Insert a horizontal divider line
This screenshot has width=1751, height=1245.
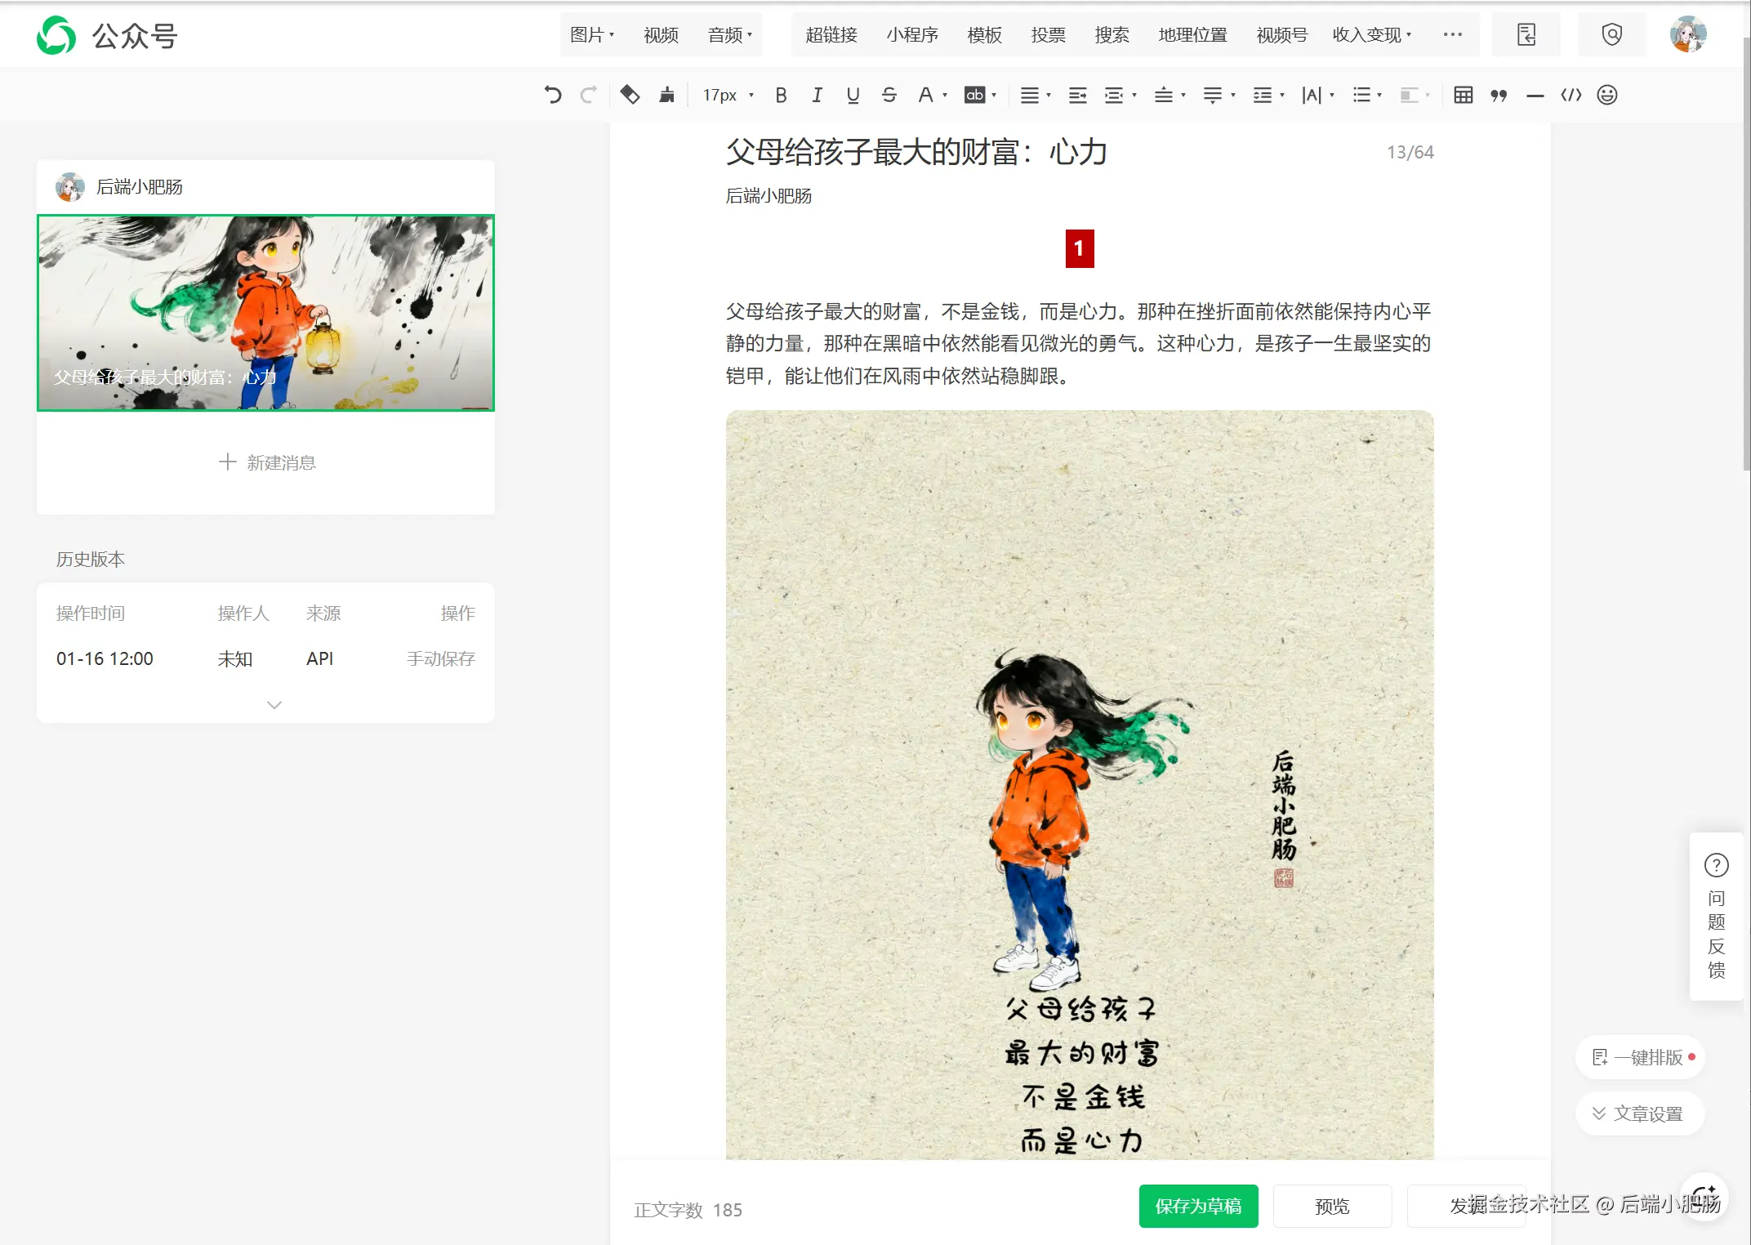[x=1535, y=95]
